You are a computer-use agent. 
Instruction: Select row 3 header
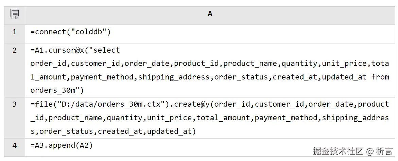[15, 104]
